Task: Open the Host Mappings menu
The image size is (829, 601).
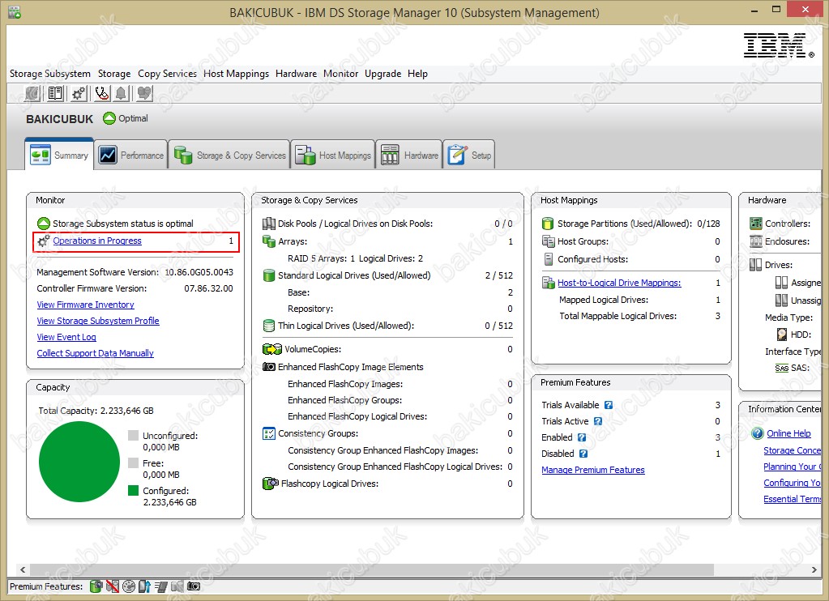Action: tap(236, 74)
